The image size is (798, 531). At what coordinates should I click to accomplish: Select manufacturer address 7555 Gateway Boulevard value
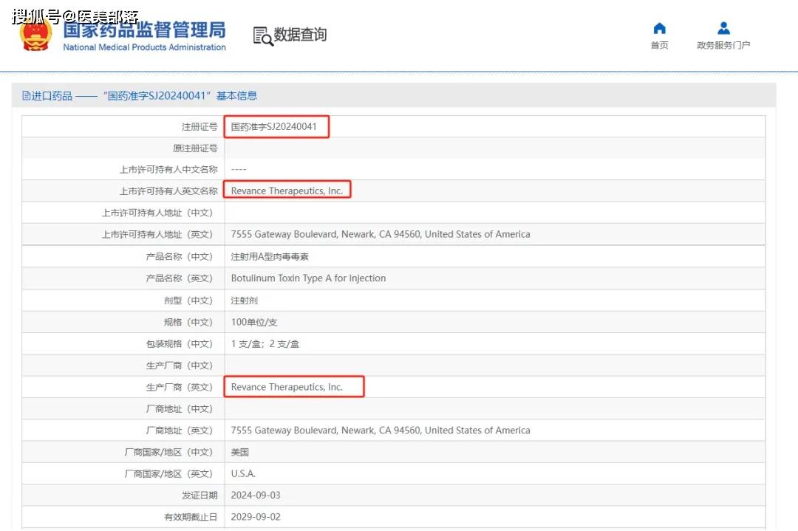click(x=381, y=431)
